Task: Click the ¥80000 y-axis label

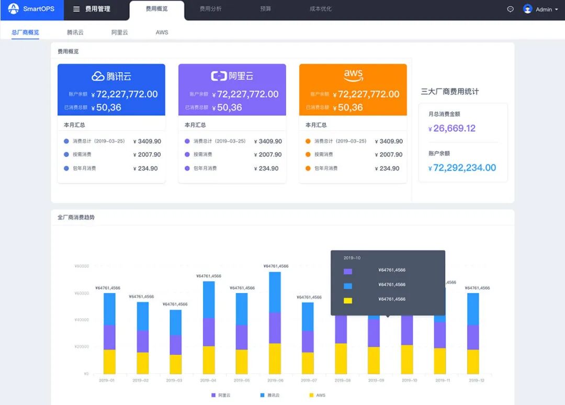Action: point(82,266)
